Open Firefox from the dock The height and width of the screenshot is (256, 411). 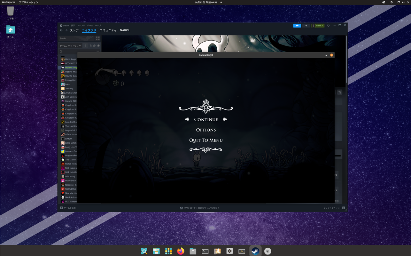[181, 251]
